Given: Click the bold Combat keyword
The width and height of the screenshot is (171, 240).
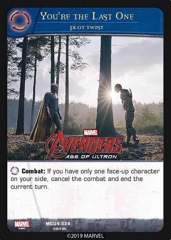Looking at the screenshot, I should [x=33, y=171].
